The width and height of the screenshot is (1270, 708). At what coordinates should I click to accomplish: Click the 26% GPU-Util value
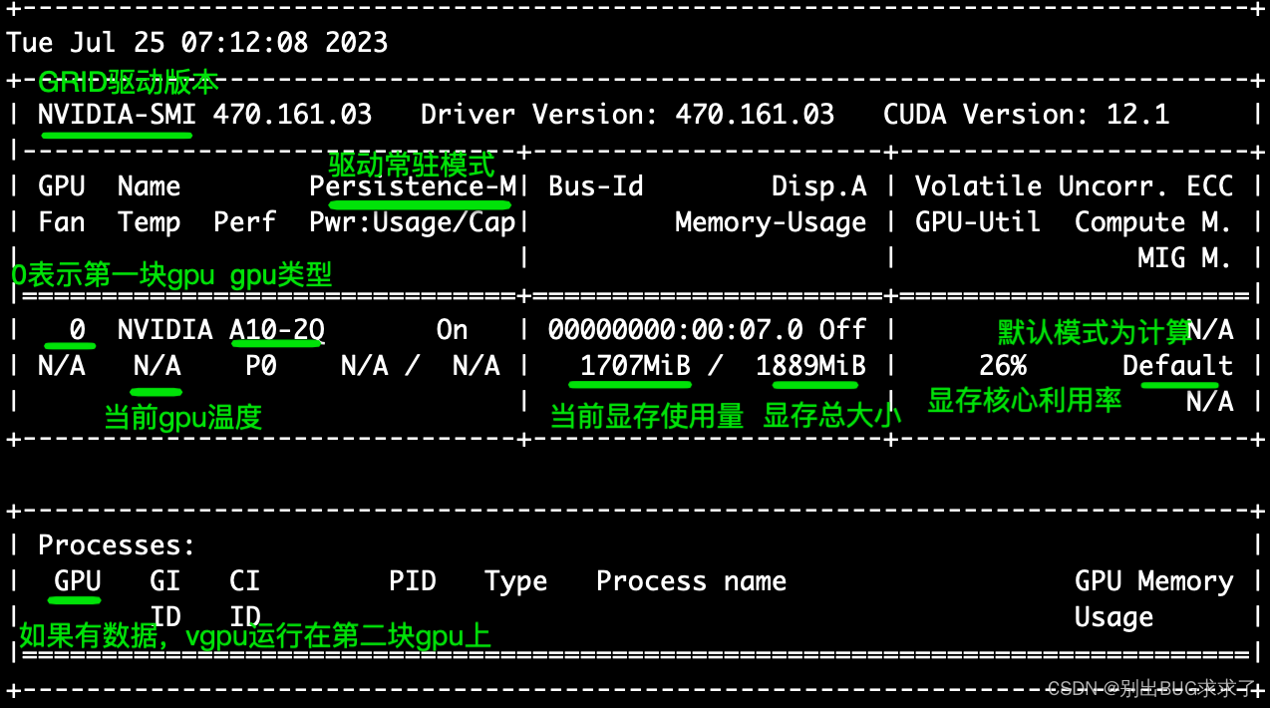pyautogui.click(x=1002, y=365)
